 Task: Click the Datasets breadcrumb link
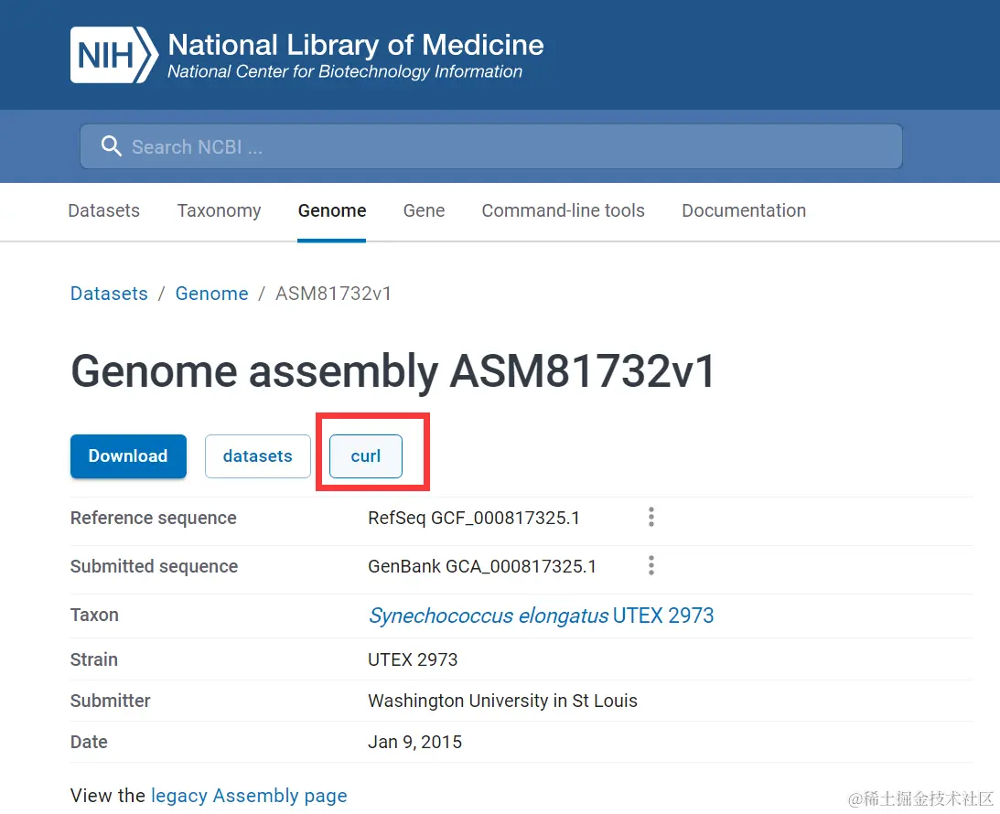109,294
